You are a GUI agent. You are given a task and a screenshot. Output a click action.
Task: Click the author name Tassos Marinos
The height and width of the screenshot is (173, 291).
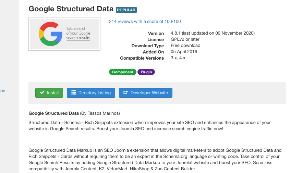[x=103, y=113]
